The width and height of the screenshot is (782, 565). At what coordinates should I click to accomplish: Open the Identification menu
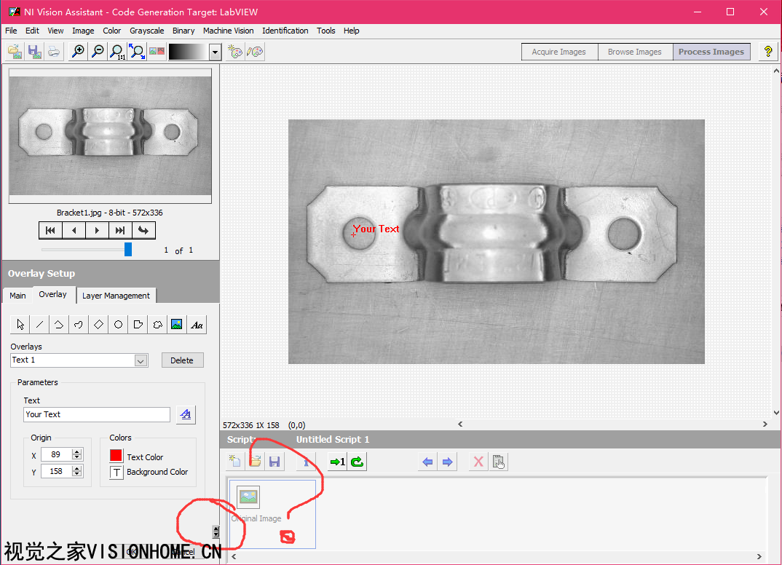pyautogui.click(x=285, y=31)
